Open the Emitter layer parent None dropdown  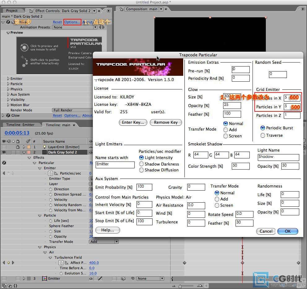150,278
